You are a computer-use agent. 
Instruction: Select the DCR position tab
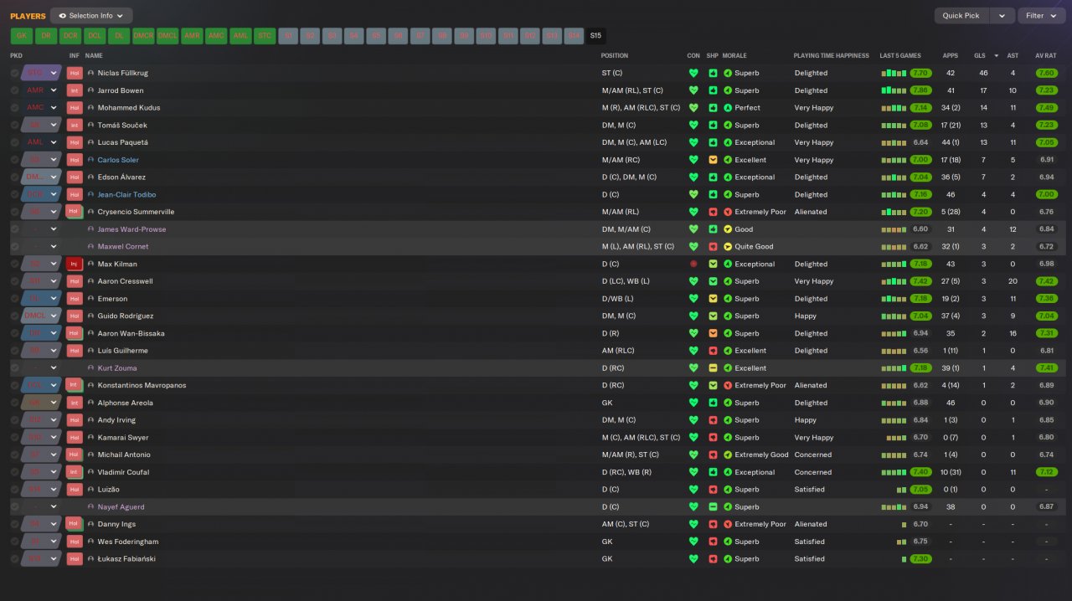tap(70, 36)
